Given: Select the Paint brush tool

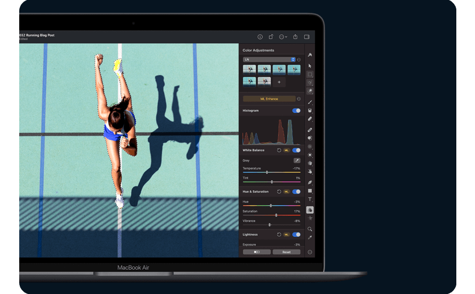Looking at the screenshot, I should coord(310,102).
